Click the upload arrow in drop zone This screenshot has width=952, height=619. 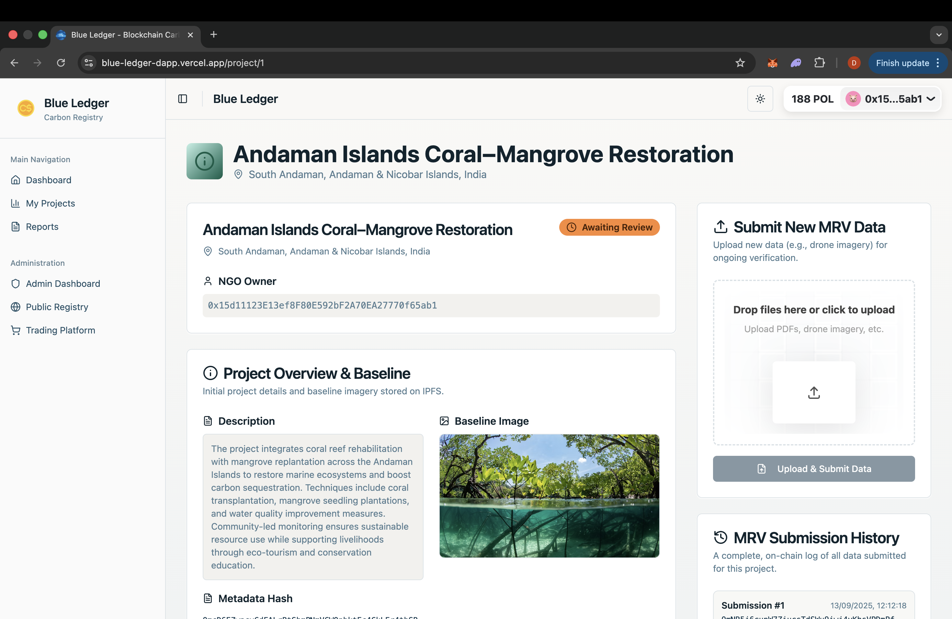click(x=814, y=392)
